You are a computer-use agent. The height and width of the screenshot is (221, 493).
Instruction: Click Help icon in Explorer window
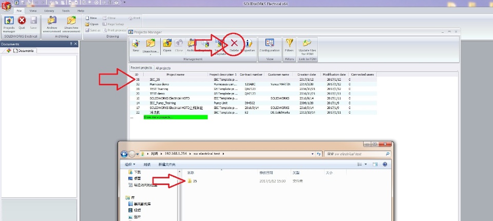click(x=385, y=164)
